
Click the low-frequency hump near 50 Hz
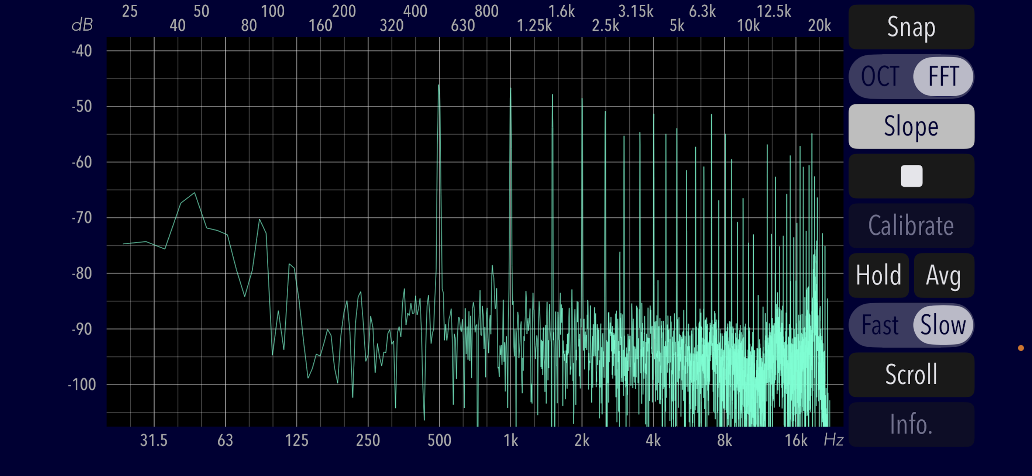click(x=194, y=194)
